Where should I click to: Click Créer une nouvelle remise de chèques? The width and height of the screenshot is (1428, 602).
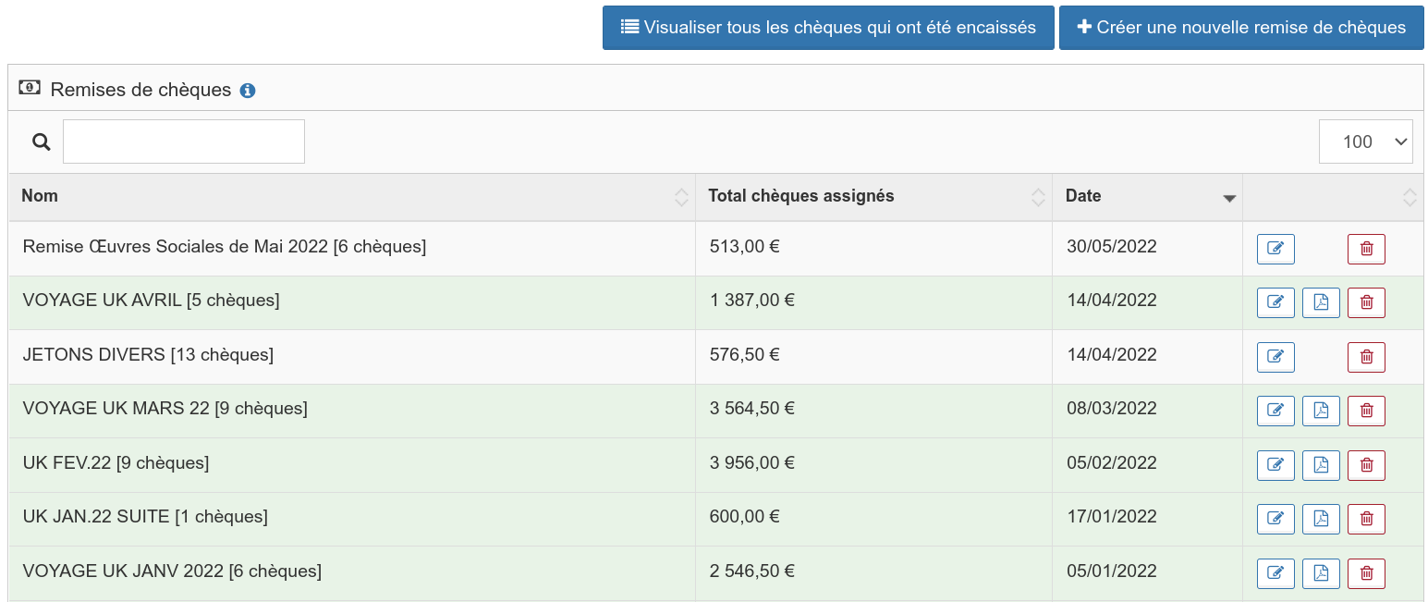1240,28
